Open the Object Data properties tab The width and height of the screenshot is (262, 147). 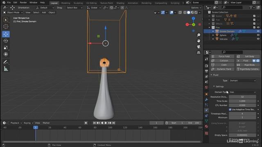(x=206, y=121)
